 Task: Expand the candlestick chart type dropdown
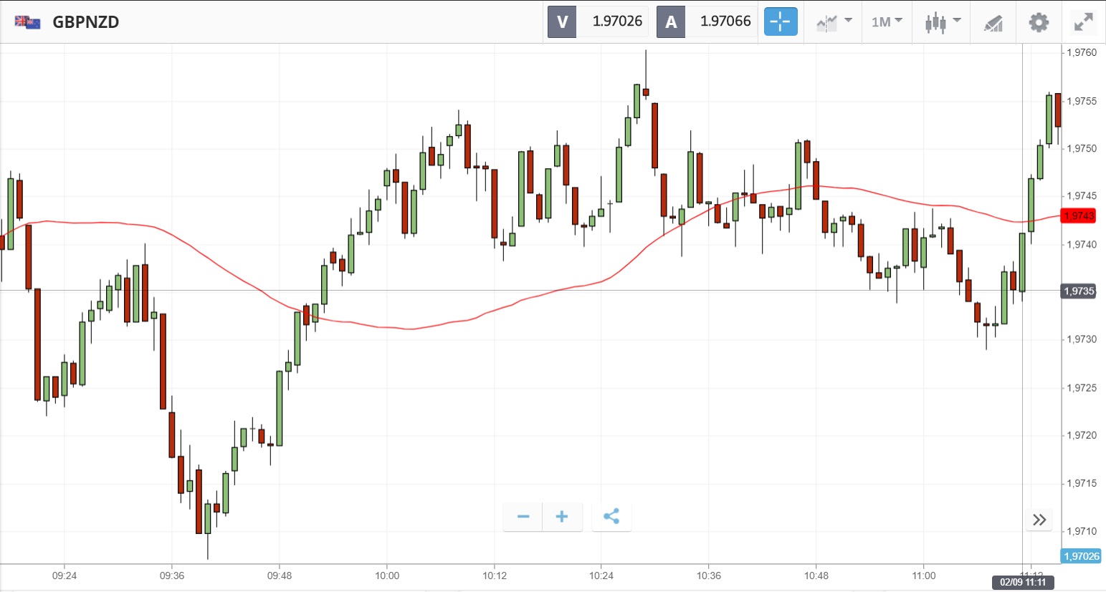942,22
